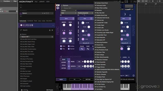Select the PULSE waveform icon
Screen dimensions: 163x91
tap(82, 49)
